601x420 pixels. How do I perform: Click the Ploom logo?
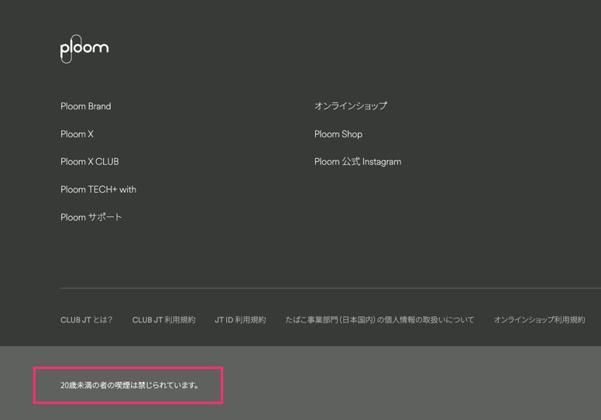click(x=84, y=49)
